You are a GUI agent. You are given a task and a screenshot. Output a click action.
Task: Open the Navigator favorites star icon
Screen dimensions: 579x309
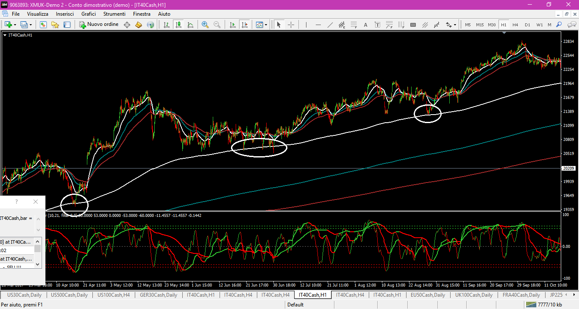pyautogui.click(x=55, y=25)
